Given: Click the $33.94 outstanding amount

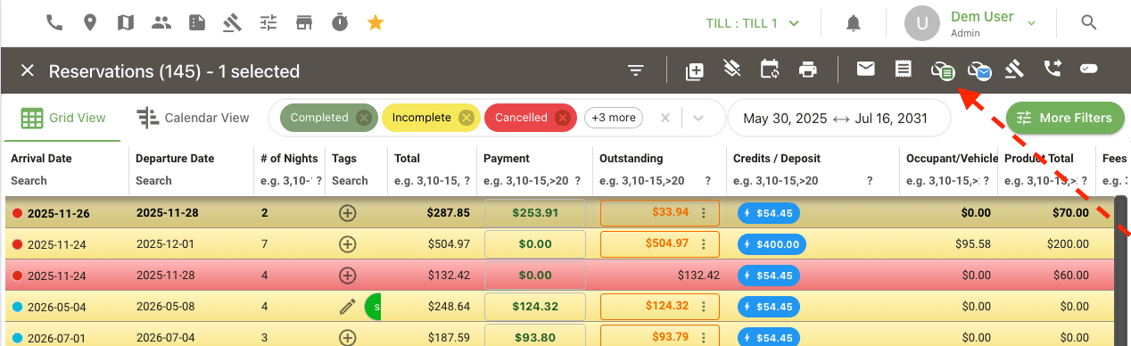Looking at the screenshot, I should click(x=671, y=212).
